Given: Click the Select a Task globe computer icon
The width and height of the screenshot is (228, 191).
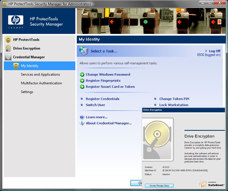Looking at the screenshot, I should [84, 51].
